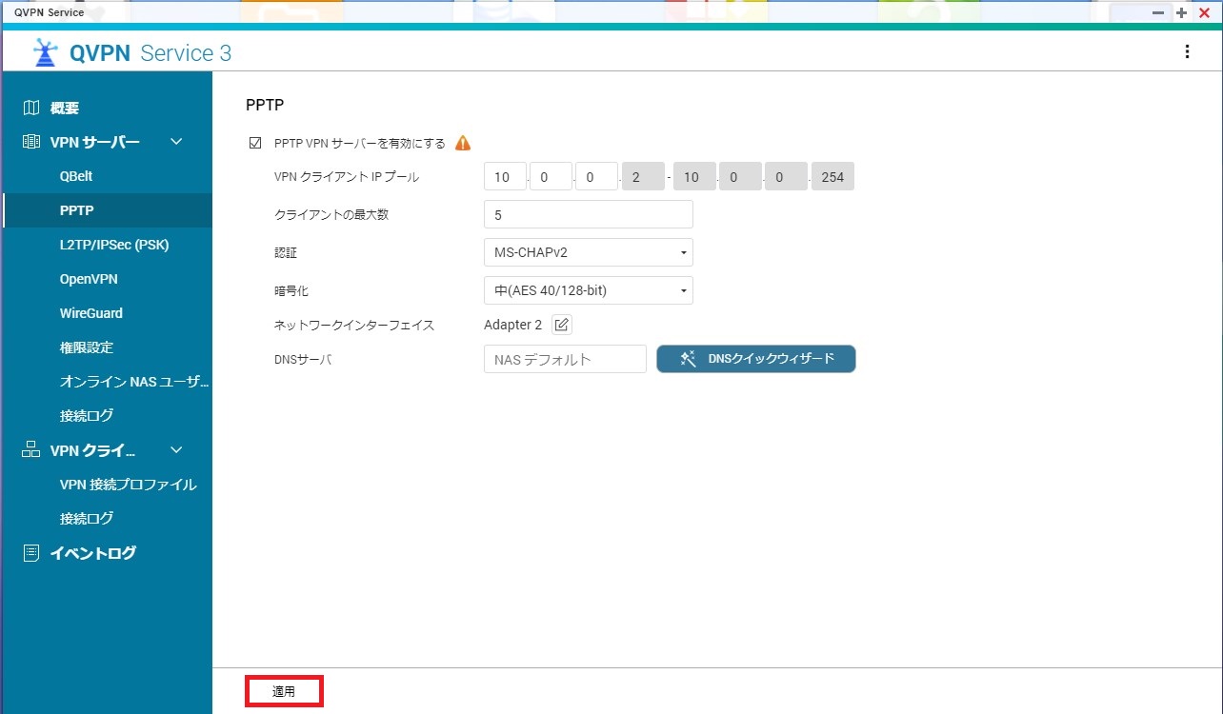The width and height of the screenshot is (1223, 714).
Task: Maximize the QVPN Service window
Action: (1181, 12)
